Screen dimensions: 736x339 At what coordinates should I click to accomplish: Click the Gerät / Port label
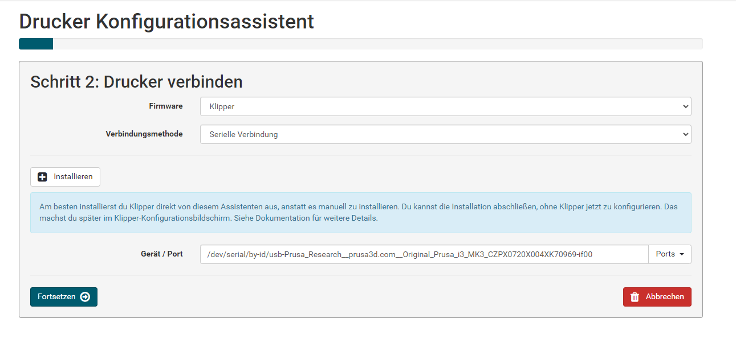click(161, 254)
